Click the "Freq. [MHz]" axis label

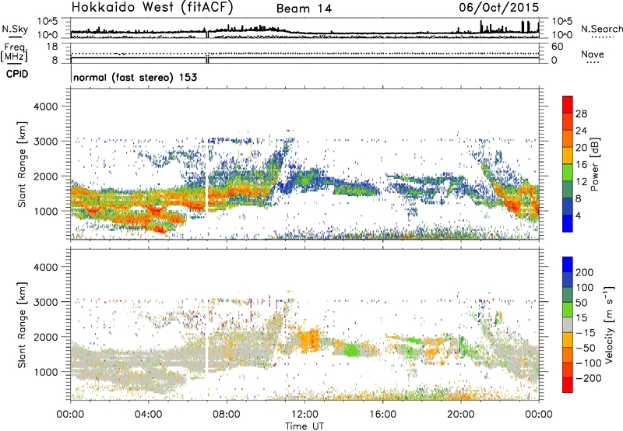[14, 53]
